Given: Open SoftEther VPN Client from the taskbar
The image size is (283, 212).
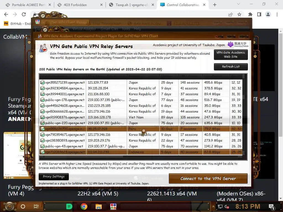Looking at the screenshot, I should [x=113, y=206].
